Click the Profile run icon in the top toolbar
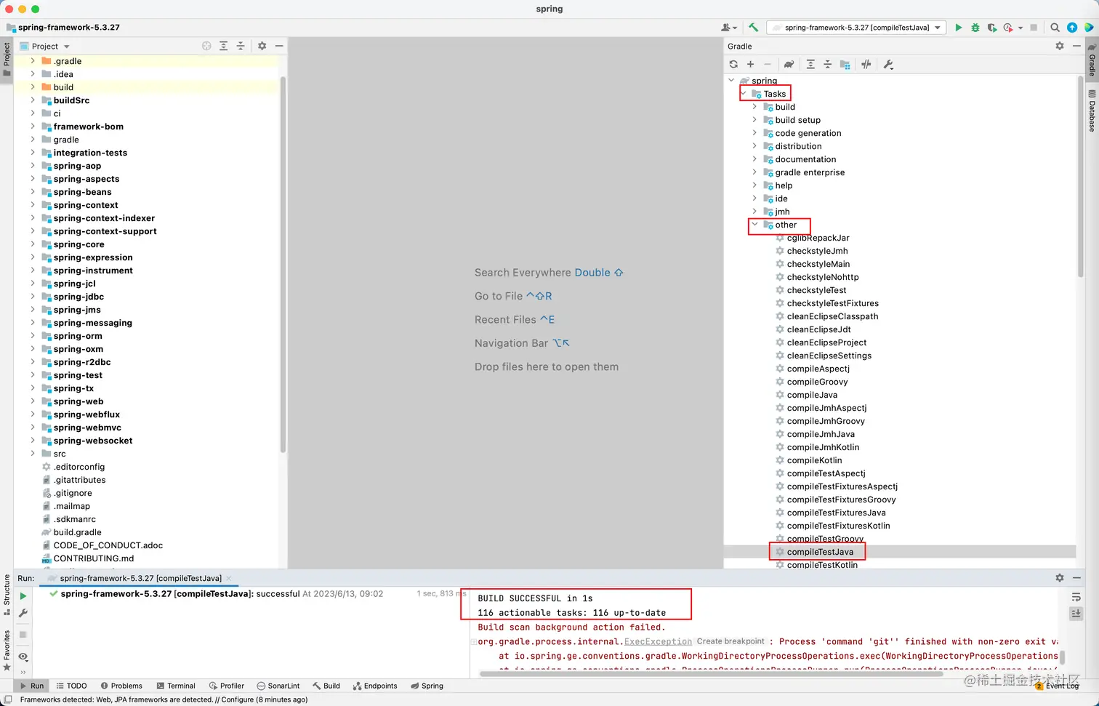The width and height of the screenshot is (1099, 706). tap(1008, 28)
